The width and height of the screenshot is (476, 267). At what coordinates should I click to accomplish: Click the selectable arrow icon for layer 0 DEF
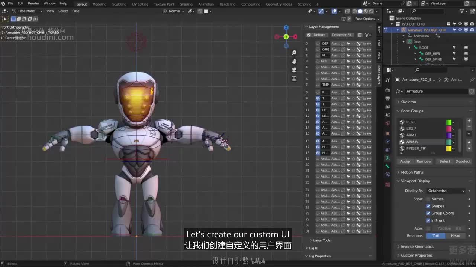click(x=348, y=43)
